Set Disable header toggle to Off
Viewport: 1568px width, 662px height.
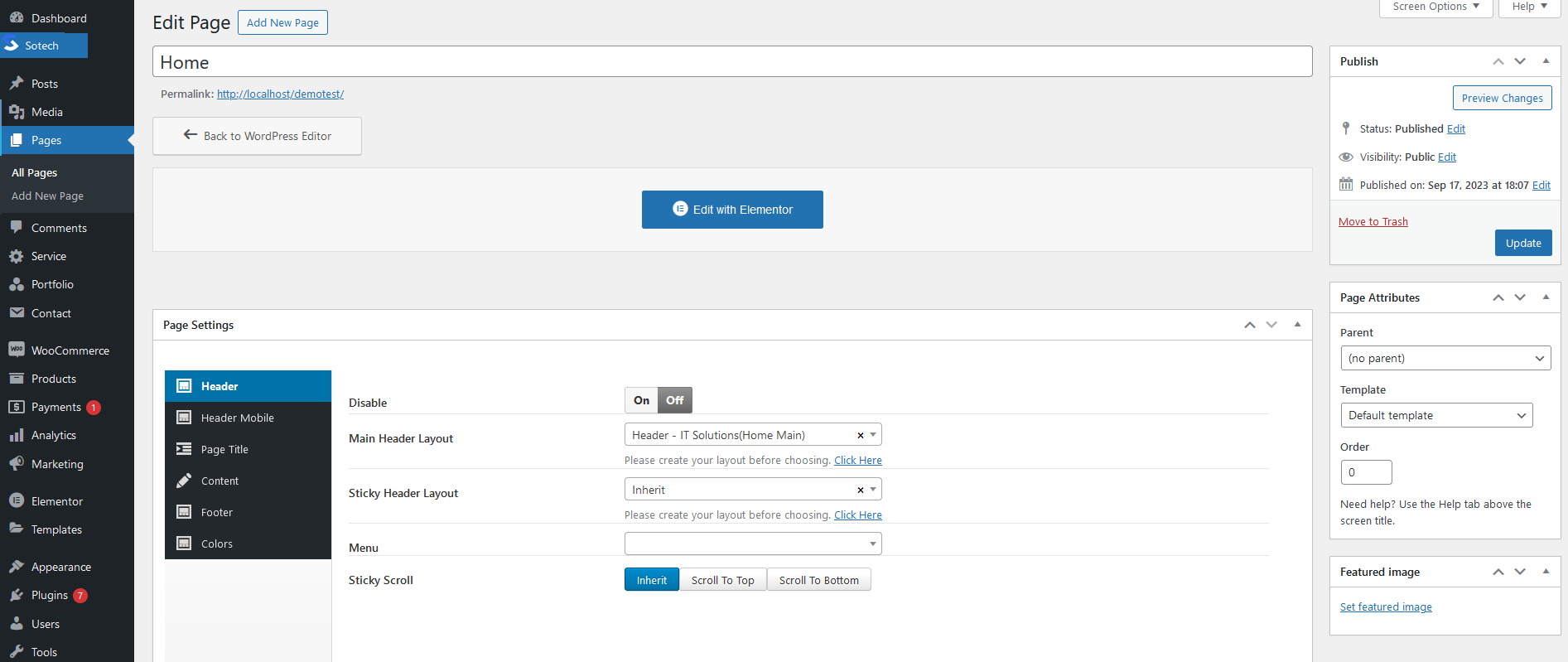pyautogui.click(x=675, y=400)
